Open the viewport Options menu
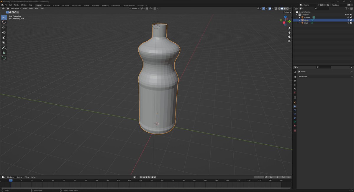The height and width of the screenshot is (192, 354). (286, 12)
